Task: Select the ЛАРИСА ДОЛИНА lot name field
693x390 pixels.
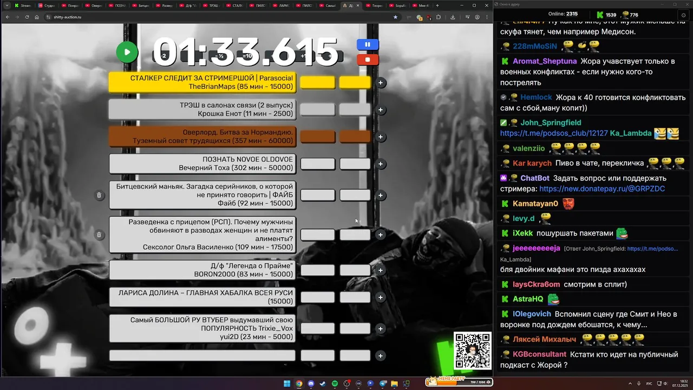Action: tap(202, 297)
